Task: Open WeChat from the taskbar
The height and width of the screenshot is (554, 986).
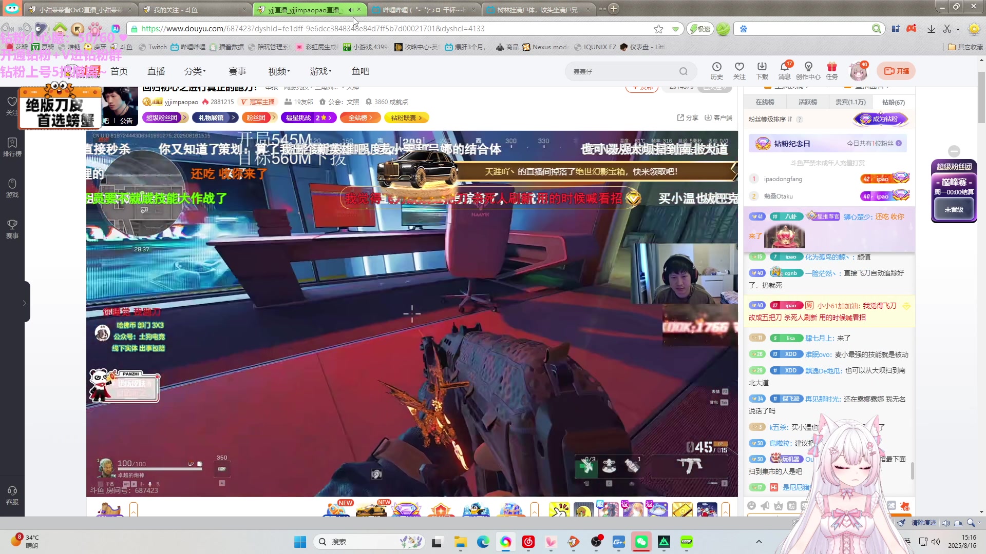Action: [x=641, y=542]
